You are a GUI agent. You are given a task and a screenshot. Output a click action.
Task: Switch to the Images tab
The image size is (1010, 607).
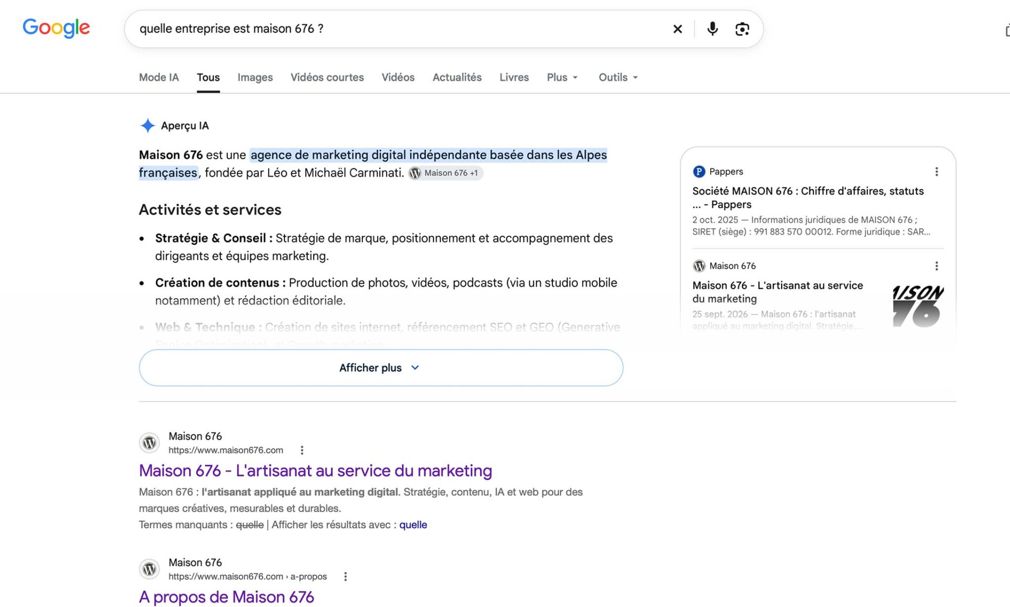255,77
